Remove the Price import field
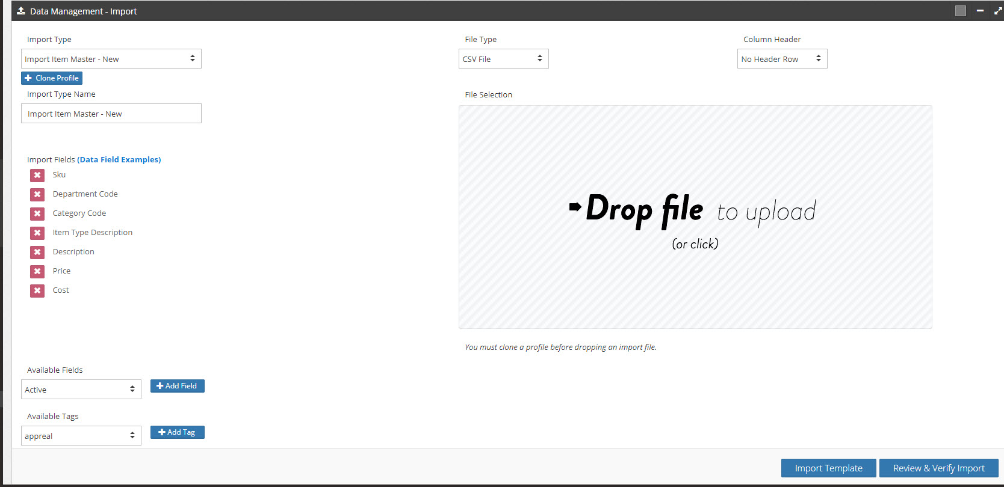 tap(37, 271)
